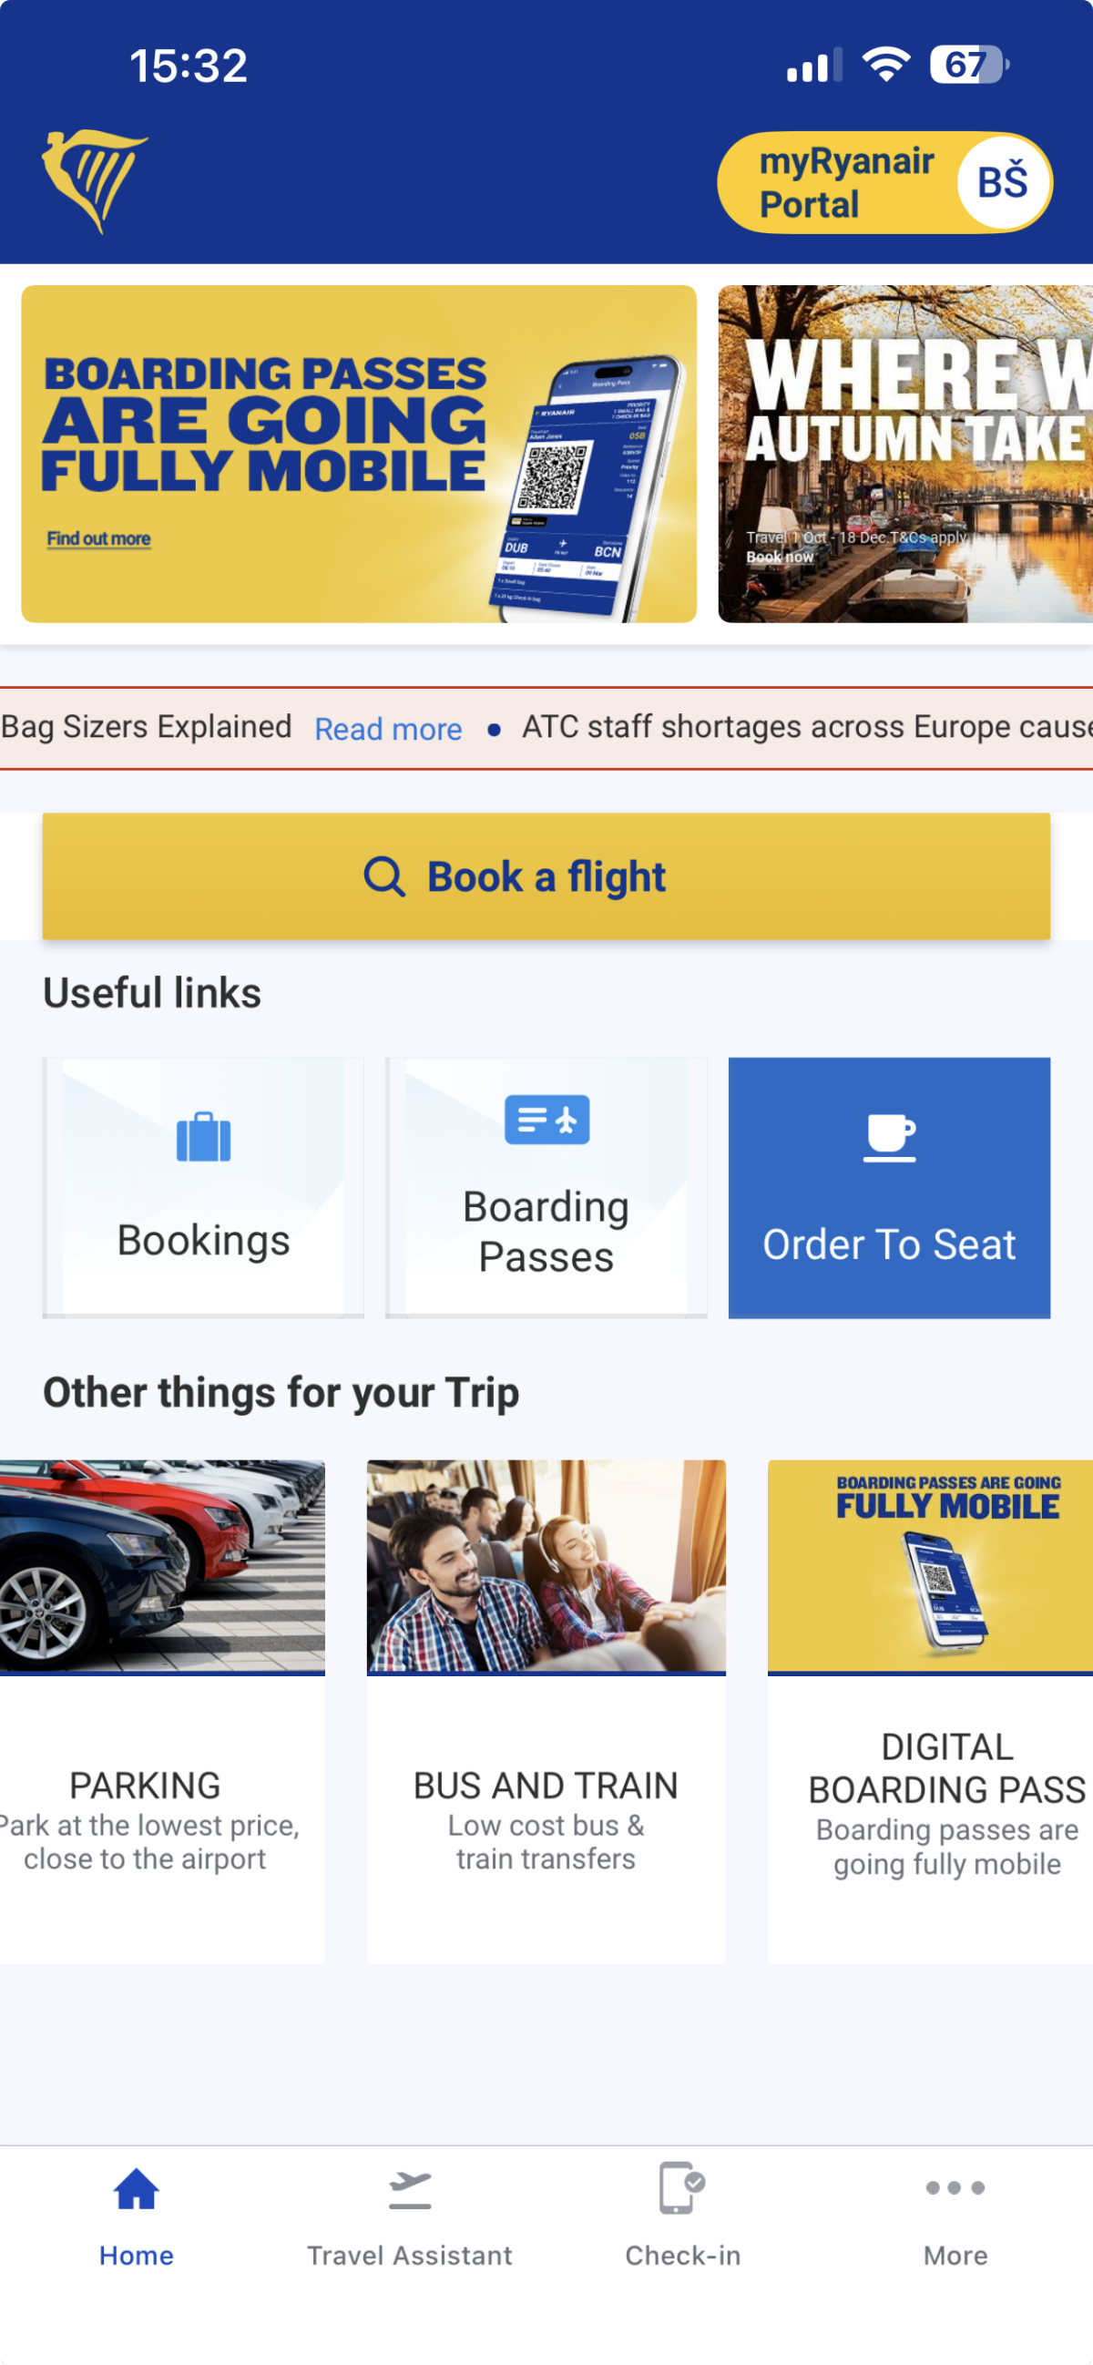Image resolution: width=1093 pixels, height=2365 pixels.
Task: Open the myRyanair Portal button
Action: [x=844, y=183]
